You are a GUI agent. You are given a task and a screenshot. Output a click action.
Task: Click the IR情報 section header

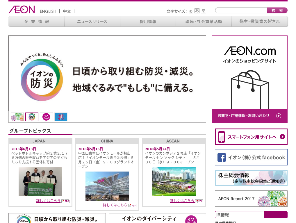coord(251,215)
